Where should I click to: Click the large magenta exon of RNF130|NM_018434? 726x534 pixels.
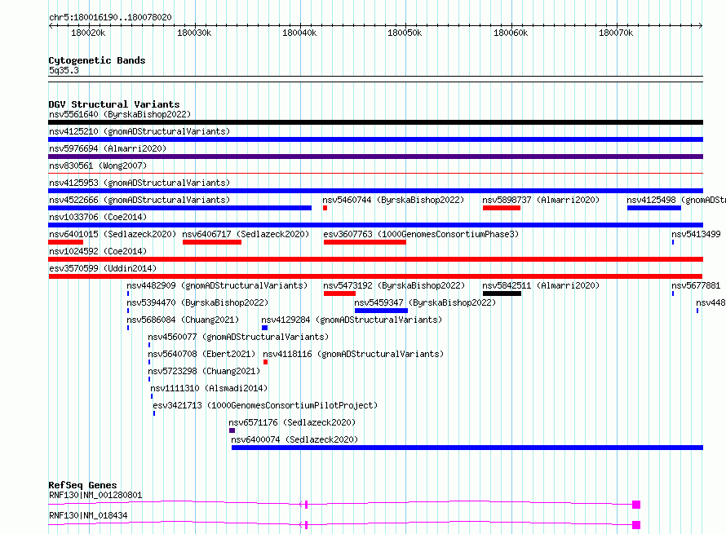636,525
